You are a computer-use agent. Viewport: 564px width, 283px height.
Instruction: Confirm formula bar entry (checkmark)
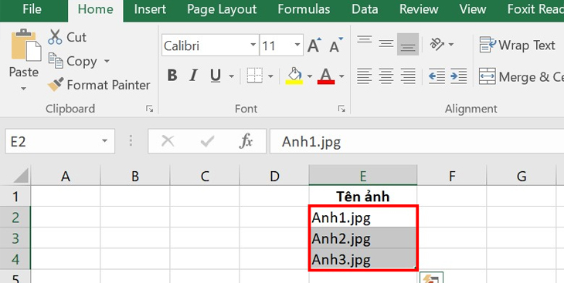point(207,141)
